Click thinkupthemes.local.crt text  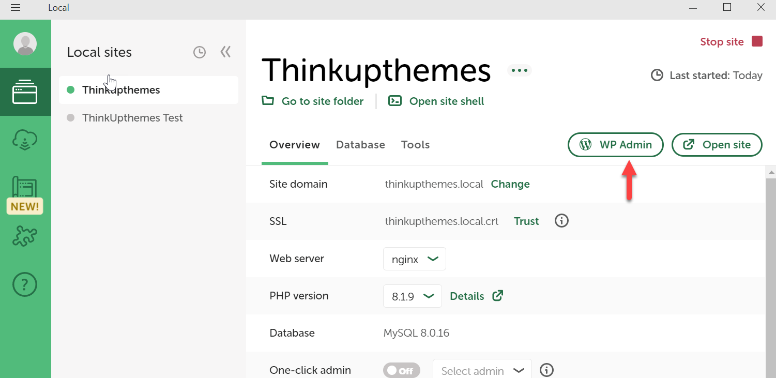[442, 221]
